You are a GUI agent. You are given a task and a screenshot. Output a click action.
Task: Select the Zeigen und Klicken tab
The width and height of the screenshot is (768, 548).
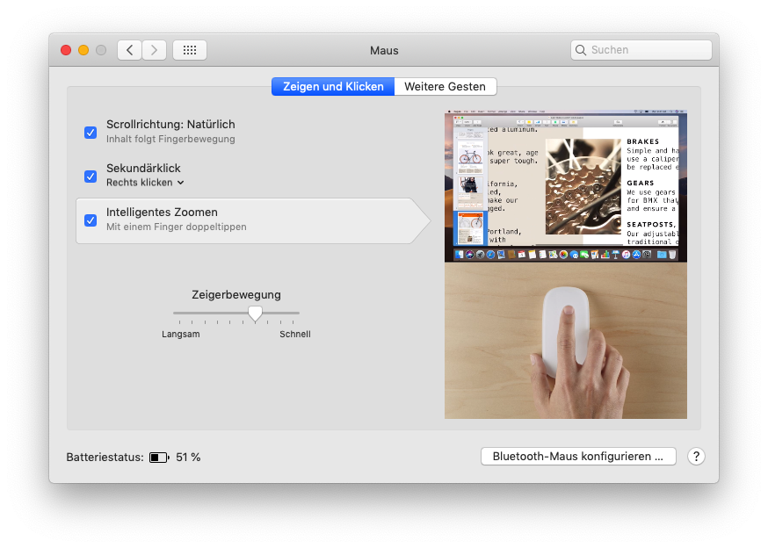click(333, 87)
